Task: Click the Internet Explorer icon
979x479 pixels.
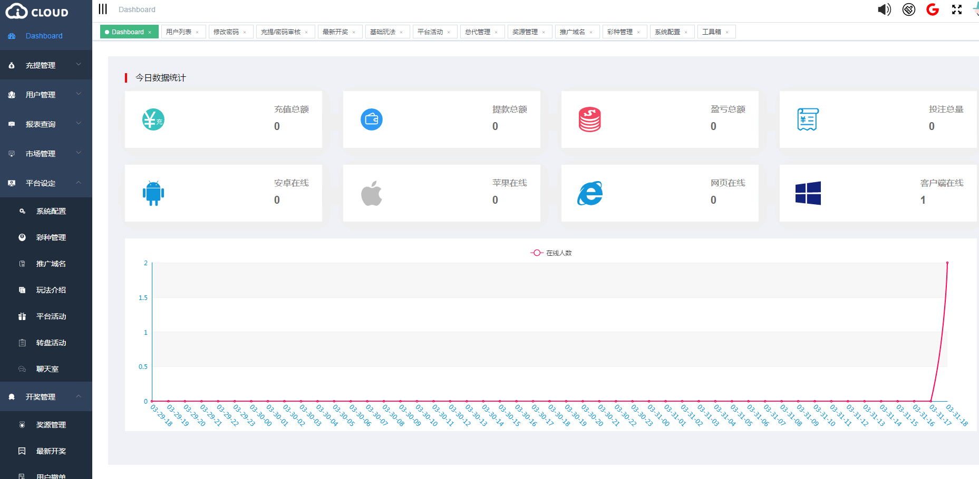Action: 590,193
